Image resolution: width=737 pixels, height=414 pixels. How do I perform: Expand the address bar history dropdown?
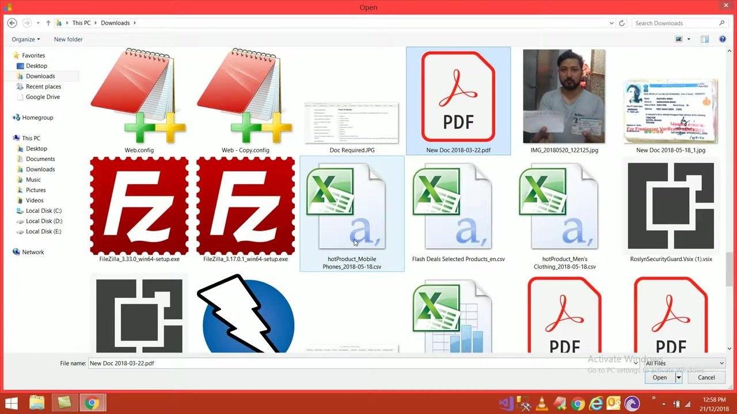click(x=611, y=23)
